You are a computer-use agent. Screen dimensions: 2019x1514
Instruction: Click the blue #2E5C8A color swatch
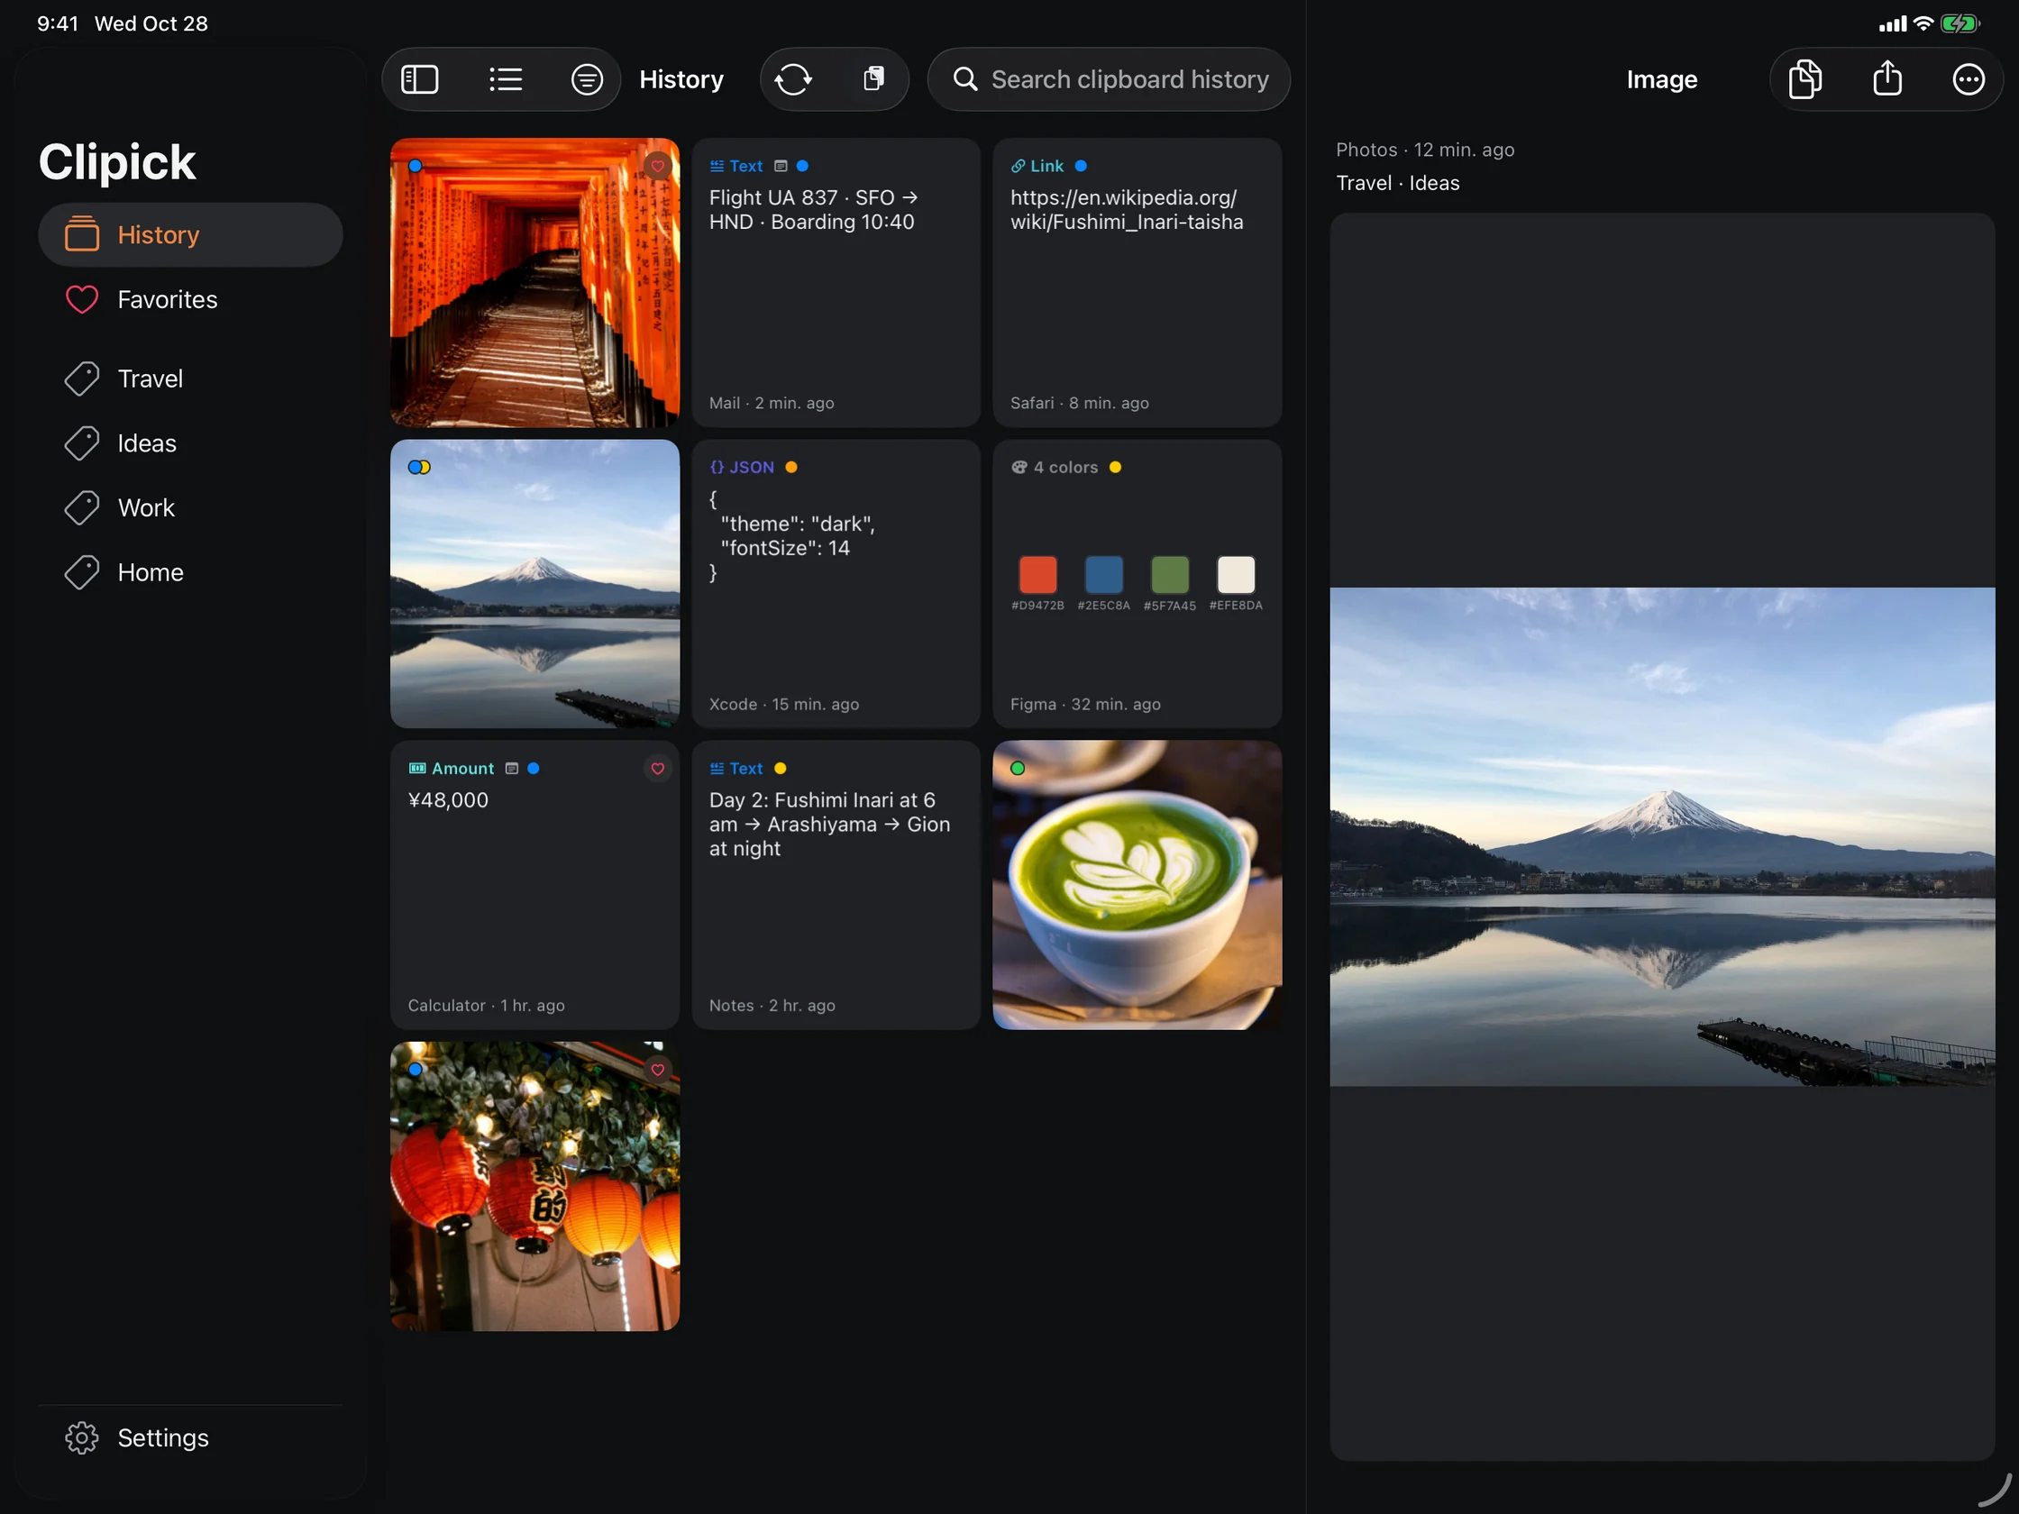click(1103, 575)
